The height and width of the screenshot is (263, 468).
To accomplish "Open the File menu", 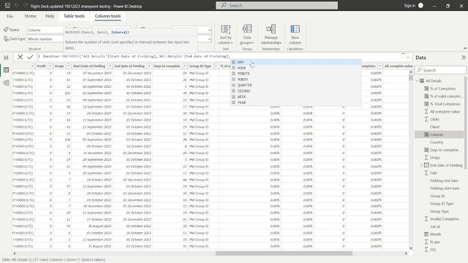I will 10,16.
